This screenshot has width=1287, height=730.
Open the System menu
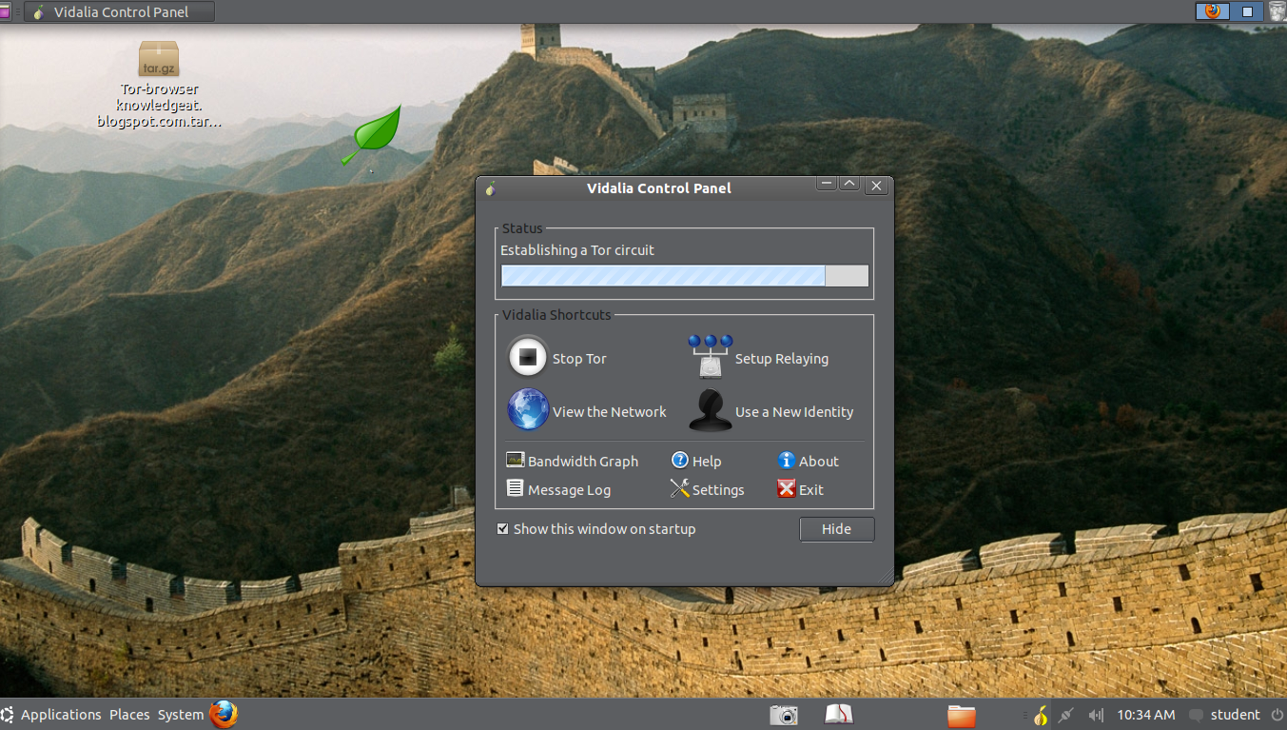(x=181, y=715)
